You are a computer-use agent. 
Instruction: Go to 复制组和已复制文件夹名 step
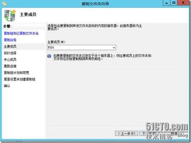click(21, 33)
